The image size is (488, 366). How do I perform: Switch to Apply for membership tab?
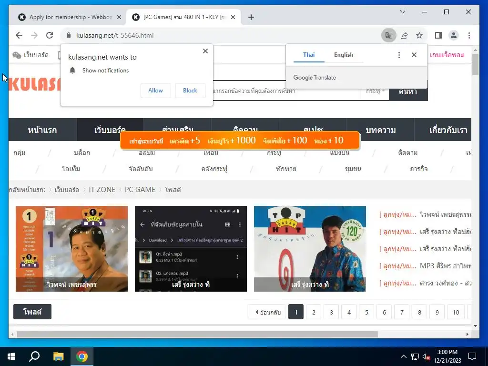tap(70, 17)
